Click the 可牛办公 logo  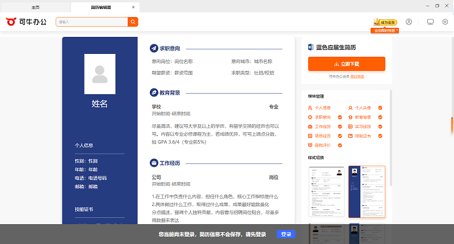click(26, 22)
